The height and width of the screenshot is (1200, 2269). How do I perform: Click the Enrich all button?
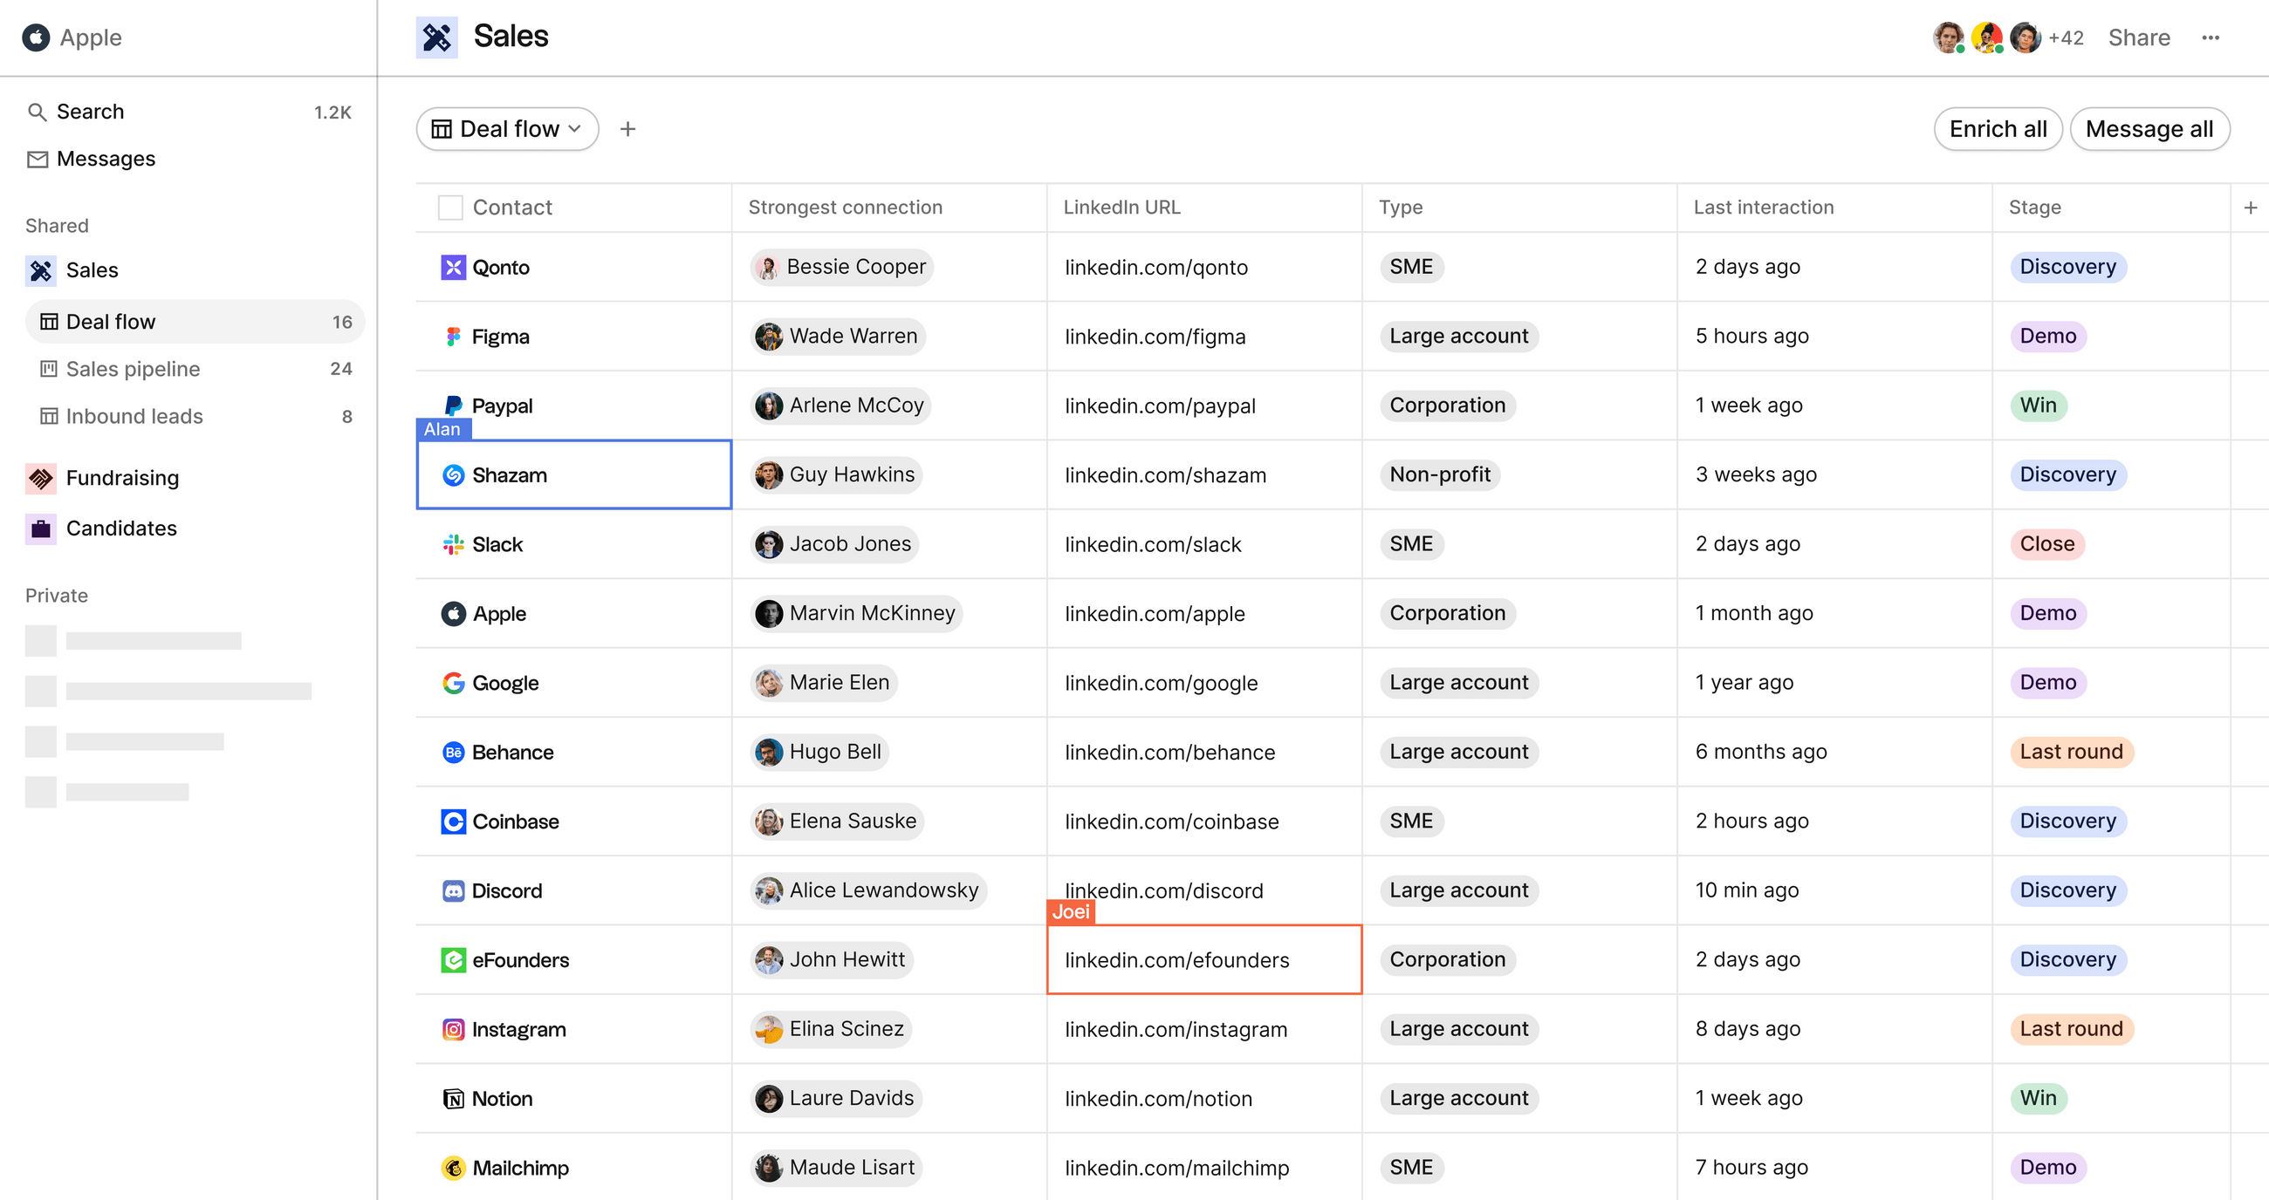tap(1998, 128)
